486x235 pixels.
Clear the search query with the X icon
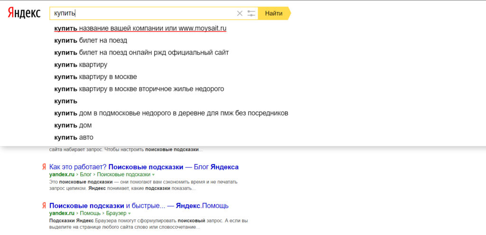pyautogui.click(x=240, y=13)
